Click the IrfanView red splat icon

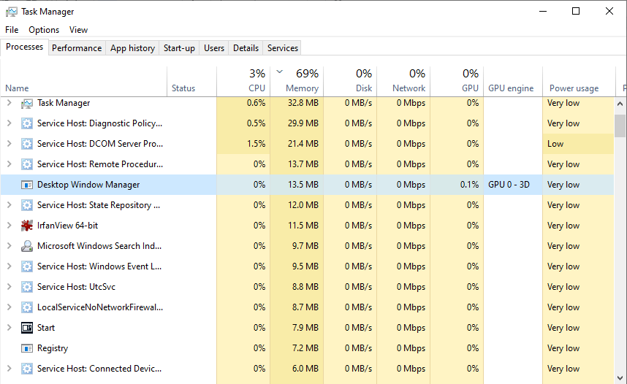point(27,226)
